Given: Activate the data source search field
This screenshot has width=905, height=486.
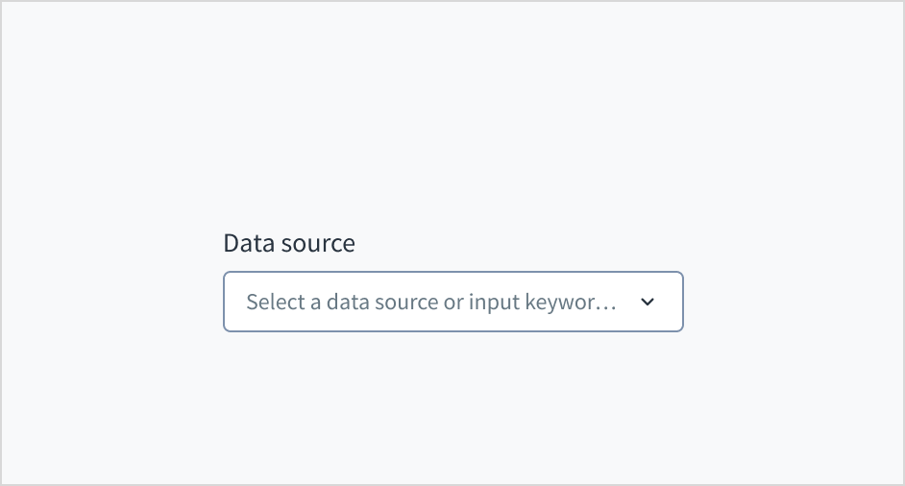Looking at the screenshot, I should point(430,302).
